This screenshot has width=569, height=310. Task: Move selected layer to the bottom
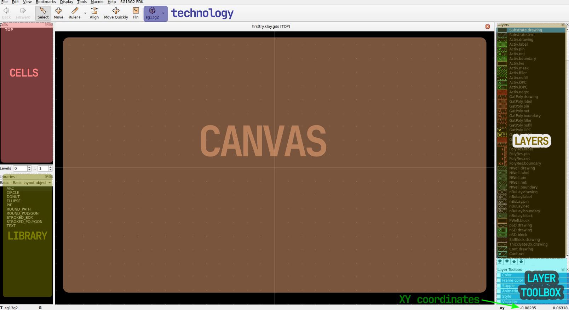point(500,262)
